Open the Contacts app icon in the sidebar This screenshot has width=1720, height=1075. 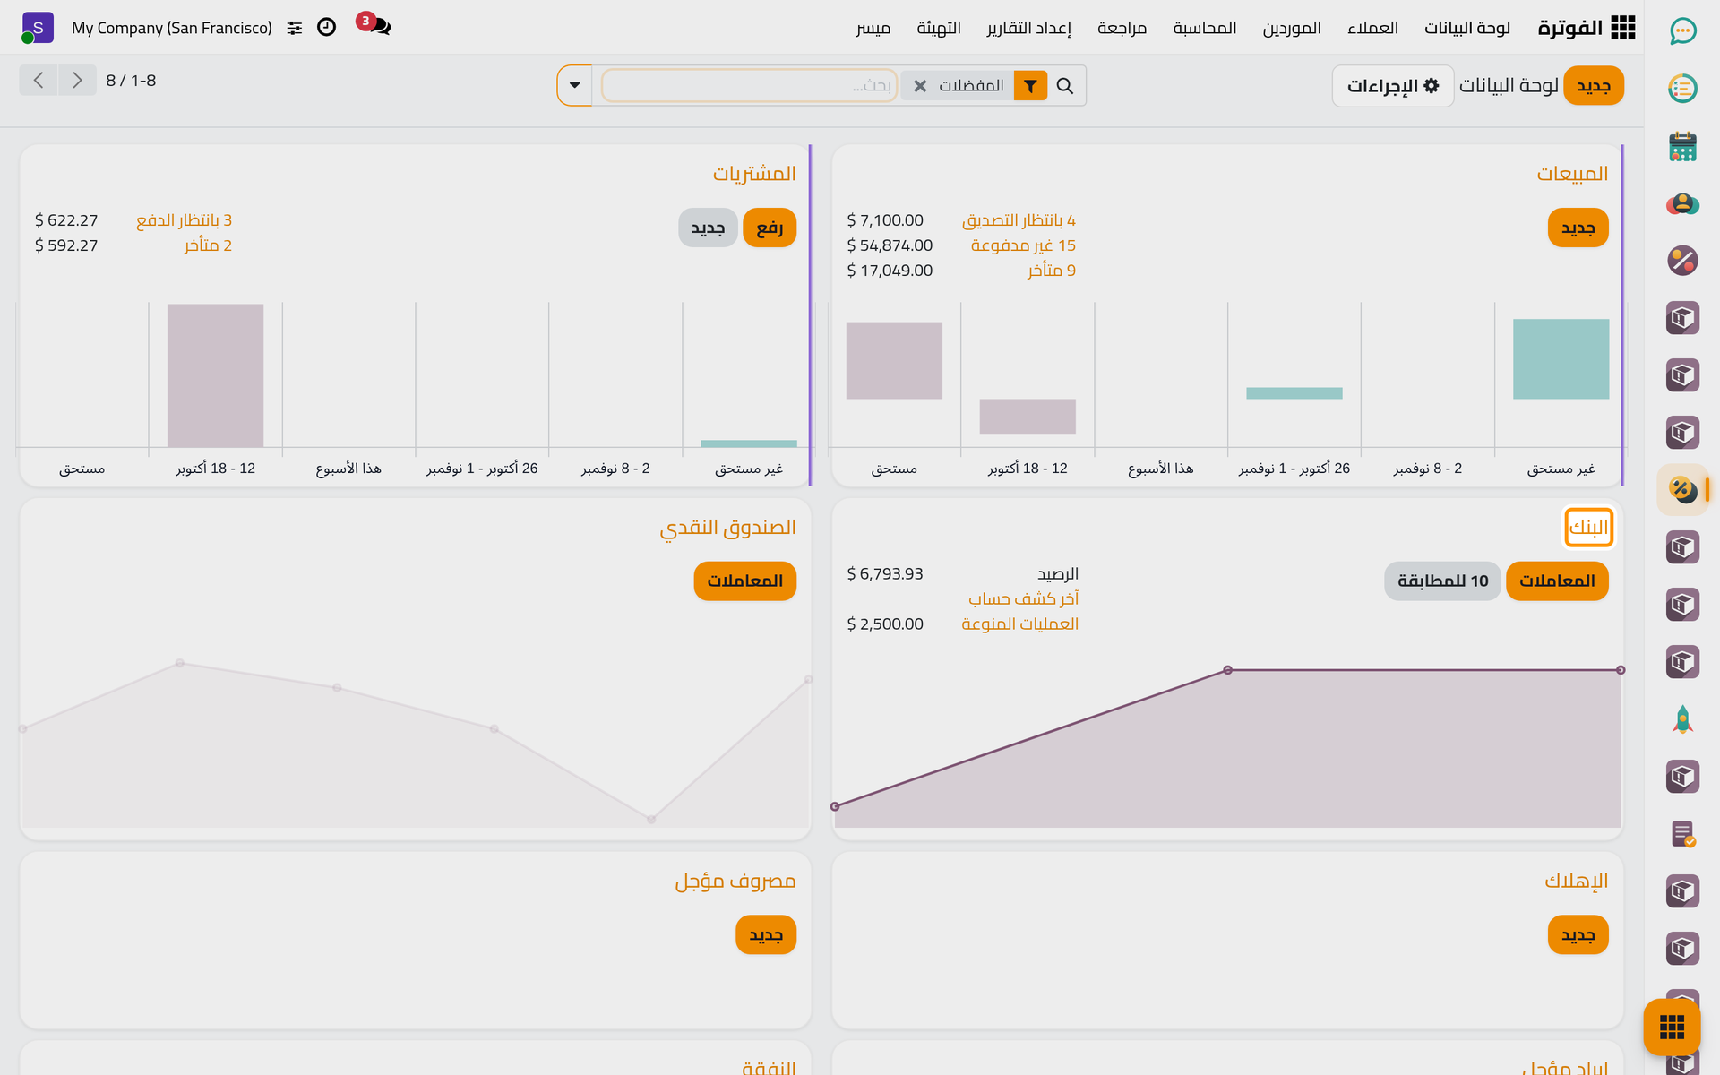click(x=1682, y=203)
